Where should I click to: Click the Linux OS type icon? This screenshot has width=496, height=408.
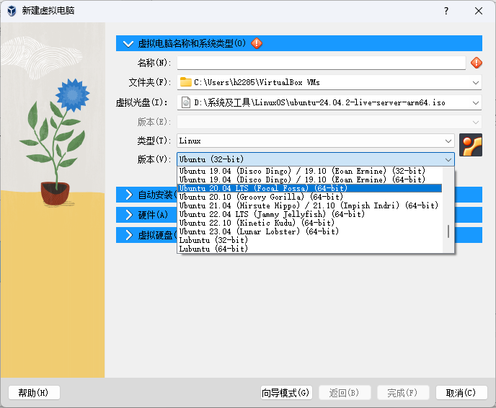[471, 145]
